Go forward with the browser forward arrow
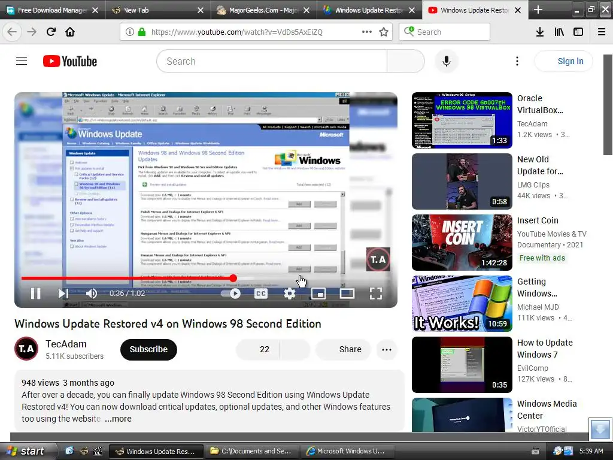613x460 pixels. pyautogui.click(x=32, y=32)
